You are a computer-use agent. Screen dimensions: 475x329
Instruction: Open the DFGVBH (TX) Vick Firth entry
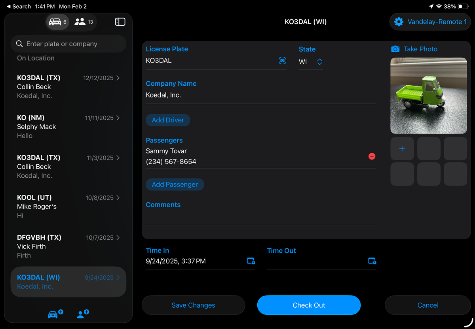(68, 246)
